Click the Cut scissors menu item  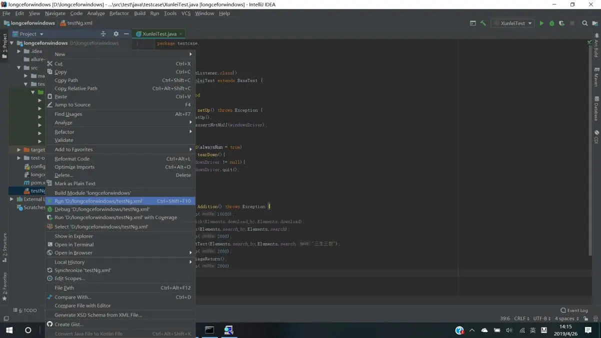tap(120, 63)
